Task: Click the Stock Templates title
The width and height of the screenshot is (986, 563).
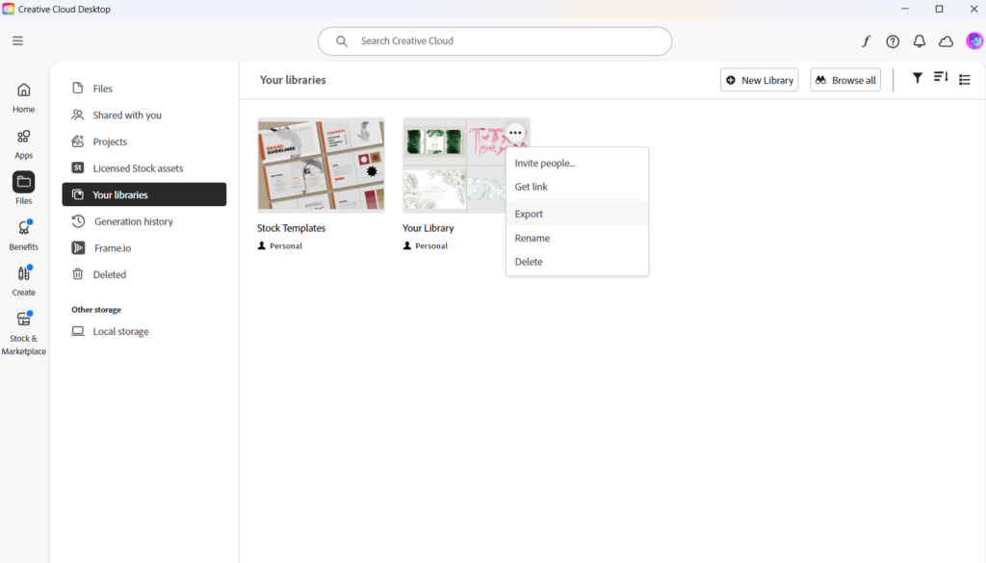Action: pyautogui.click(x=291, y=228)
